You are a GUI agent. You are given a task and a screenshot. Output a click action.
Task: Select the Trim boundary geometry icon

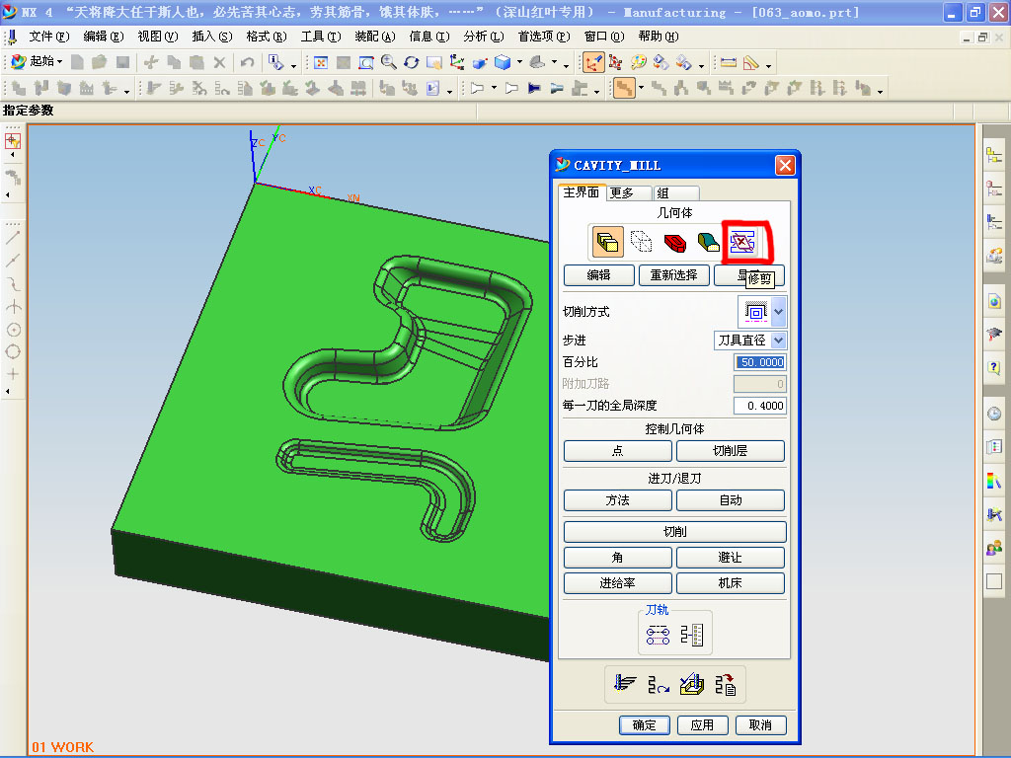pos(742,243)
